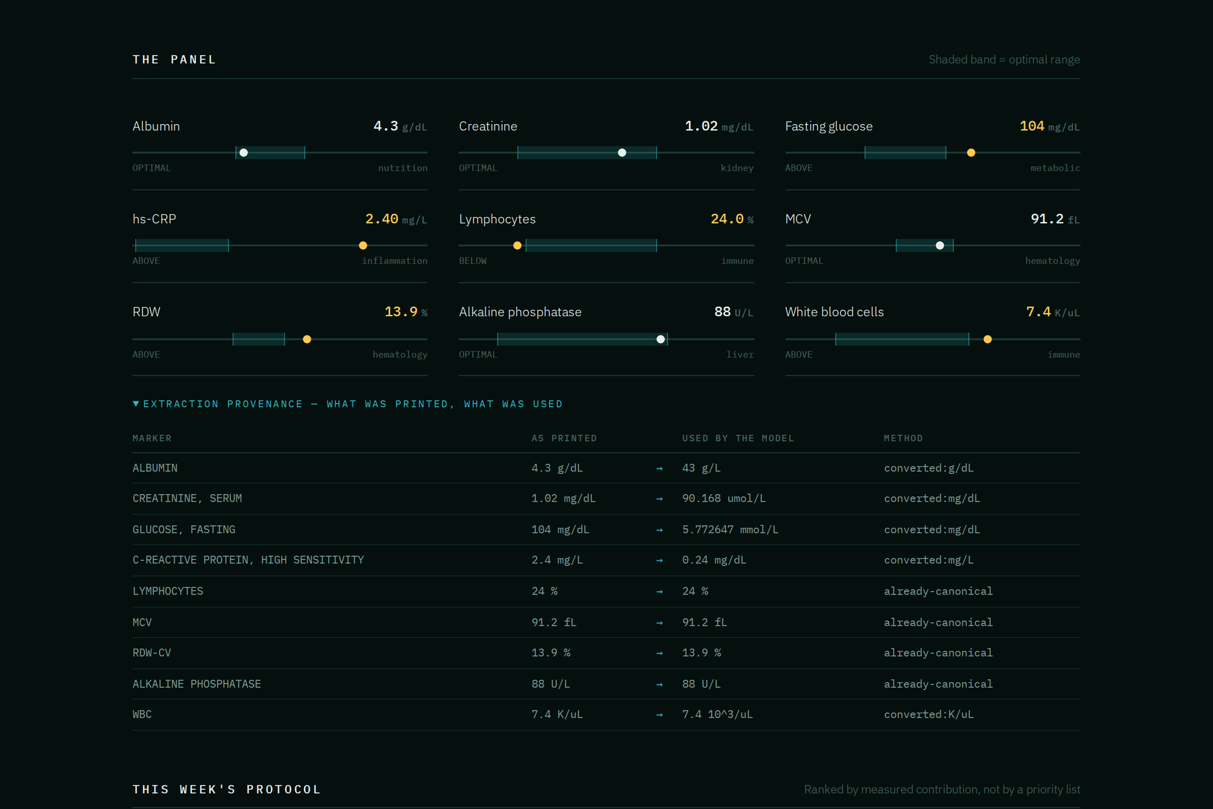Select the WBC table row name
Screen dimensions: 1213x809
(x=142, y=714)
